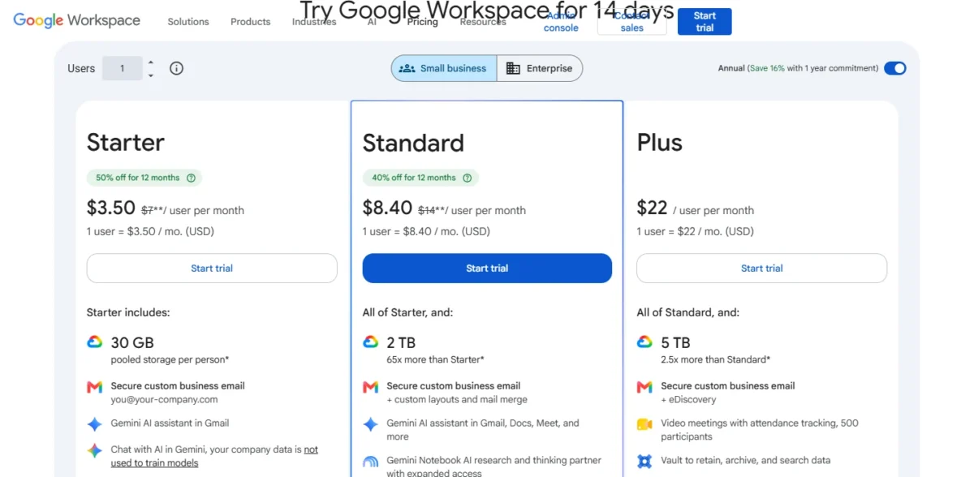Click 'Gemini AI assistant in Gmail' in Starter
Viewport: 974px width, 477px height.
pos(170,423)
